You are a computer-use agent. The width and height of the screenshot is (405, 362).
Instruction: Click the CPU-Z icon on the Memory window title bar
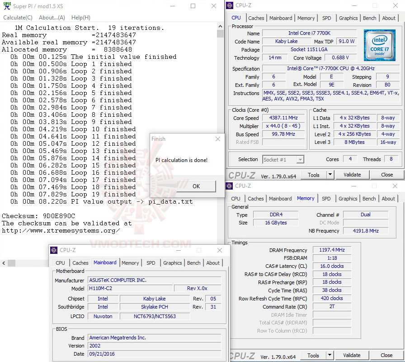pos(229,186)
